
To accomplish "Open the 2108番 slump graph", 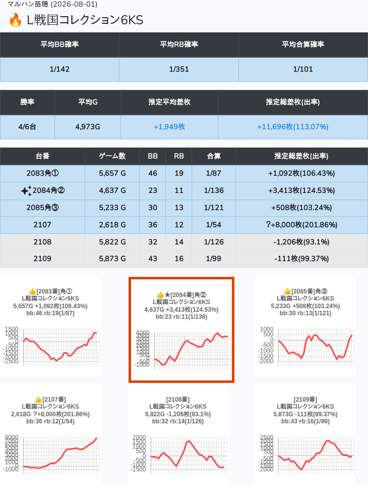I will [x=178, y=434].
